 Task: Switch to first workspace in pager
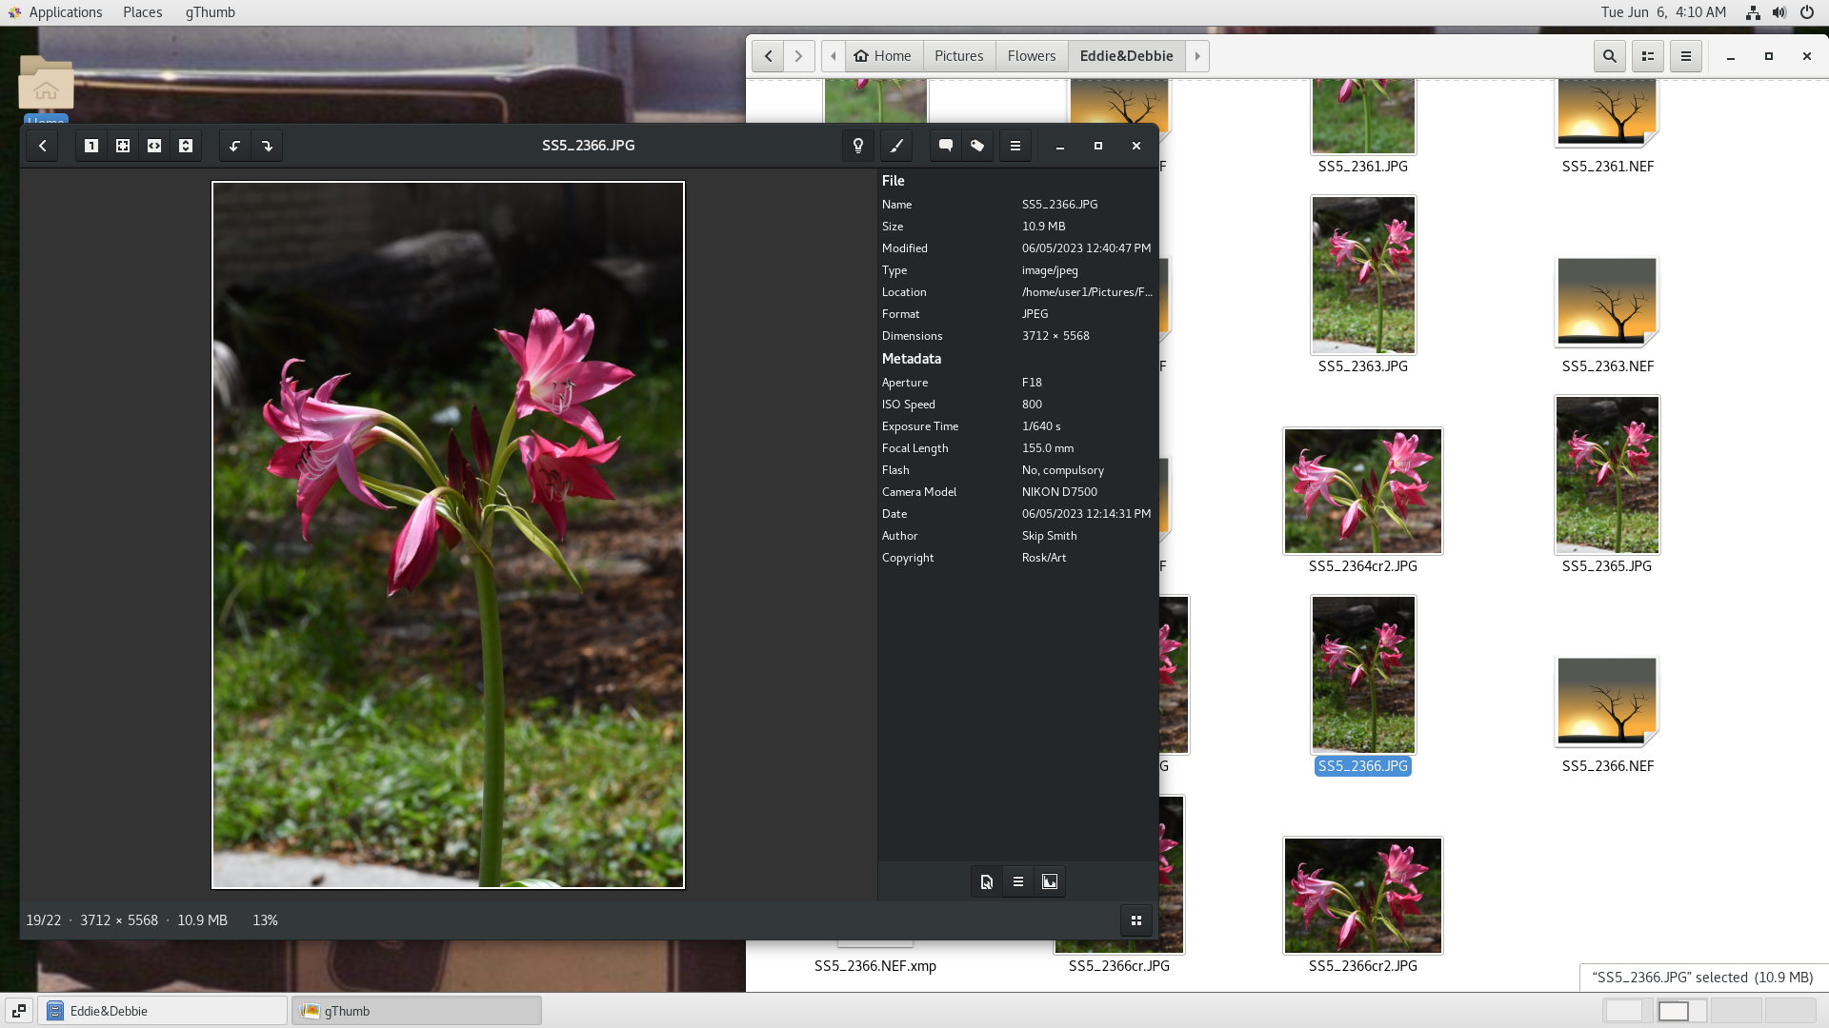[1629, 1011]
